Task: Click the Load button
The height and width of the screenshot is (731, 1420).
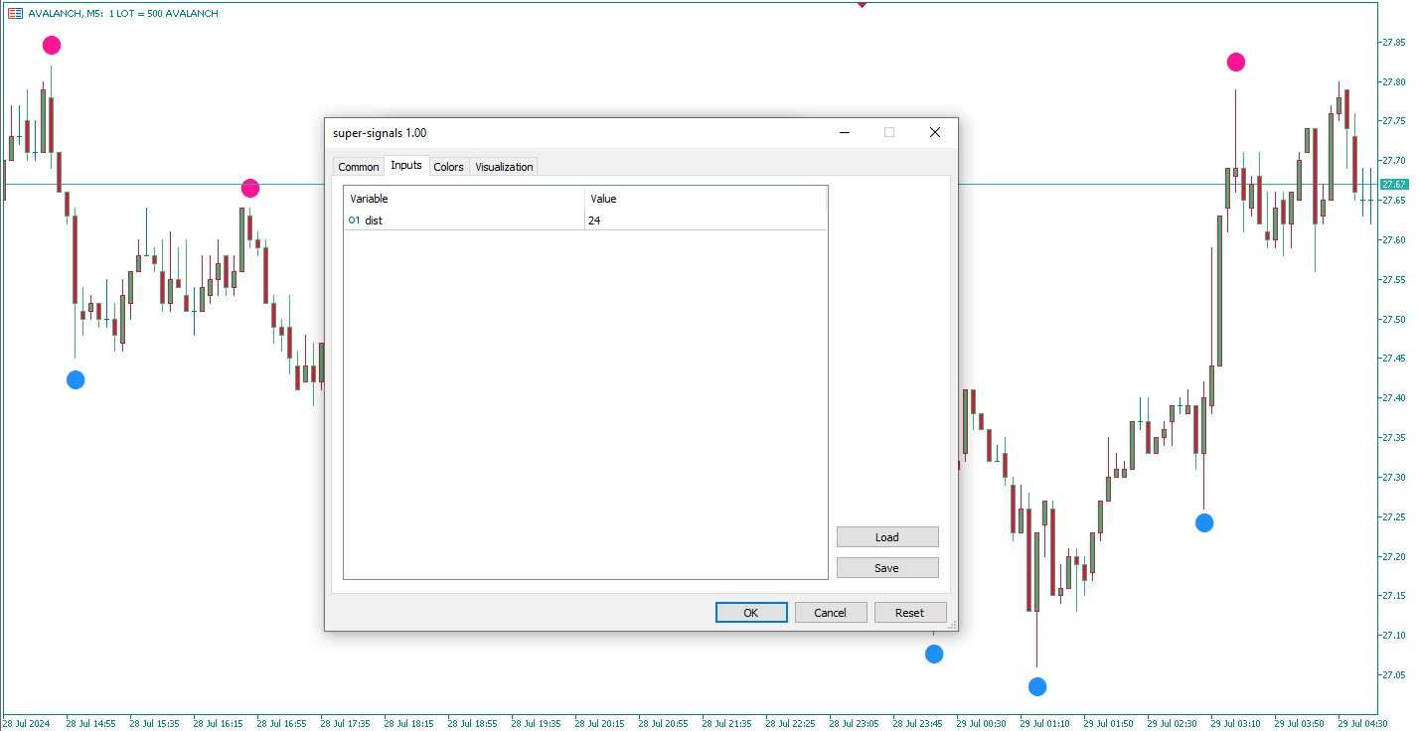Action: pos(887,537)
